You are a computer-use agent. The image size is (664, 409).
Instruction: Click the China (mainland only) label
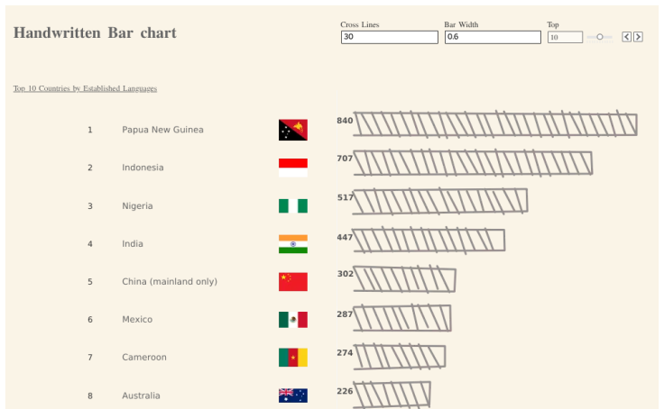(170, 282)
